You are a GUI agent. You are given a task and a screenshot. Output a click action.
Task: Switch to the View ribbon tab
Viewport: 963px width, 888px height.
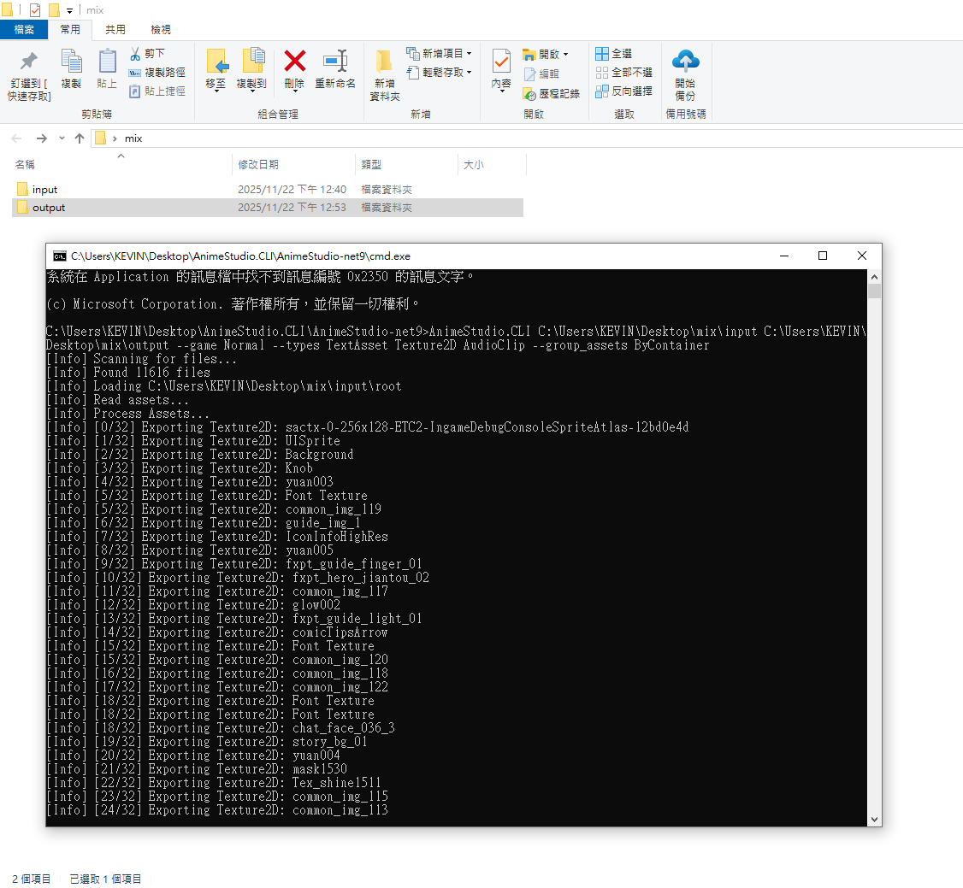(161, 30)
